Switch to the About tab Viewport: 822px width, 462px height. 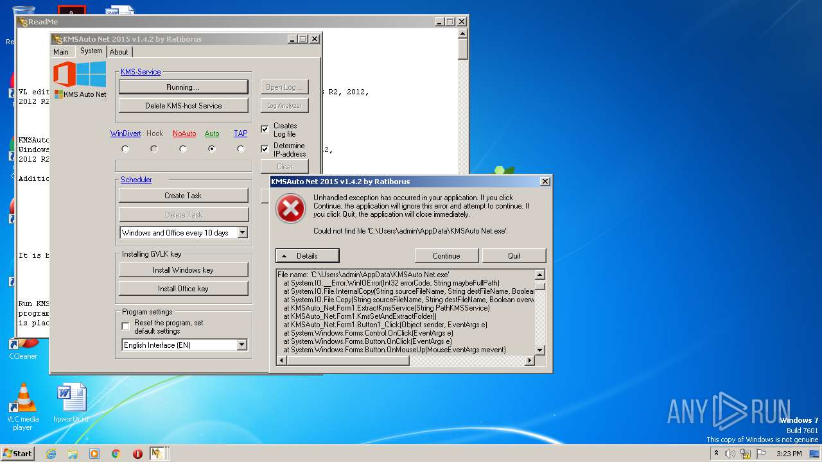pos(119,52)
